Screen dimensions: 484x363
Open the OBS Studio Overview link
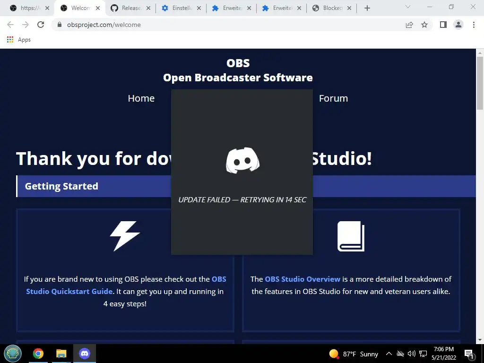point(302,279)
